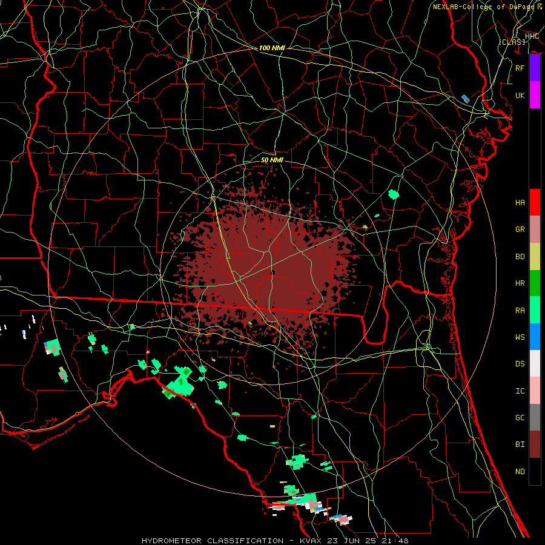Click the HYDROMETEOR CLASSIFICATION caption text

pyautogui.click(x=213, y=541)
